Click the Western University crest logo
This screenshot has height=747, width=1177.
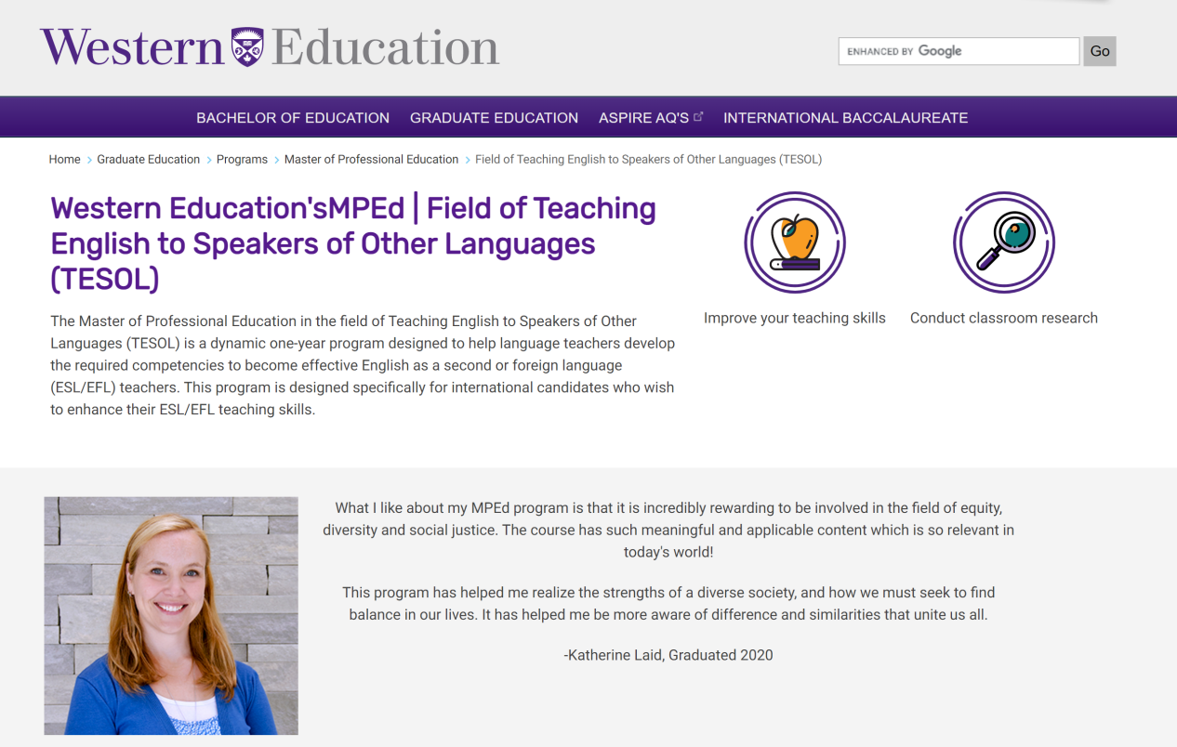tap(247, 46)
